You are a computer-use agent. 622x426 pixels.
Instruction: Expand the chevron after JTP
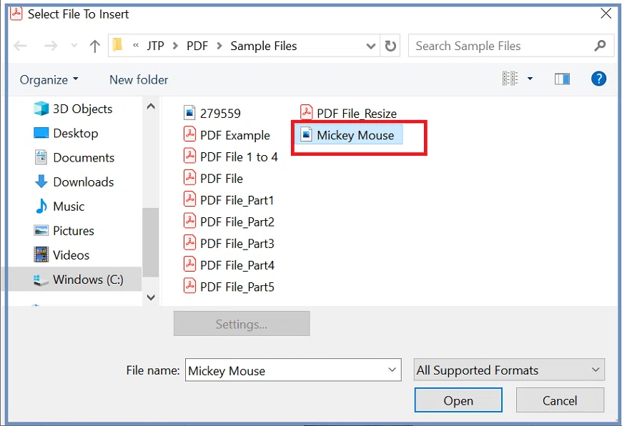(x=175, y=46)
